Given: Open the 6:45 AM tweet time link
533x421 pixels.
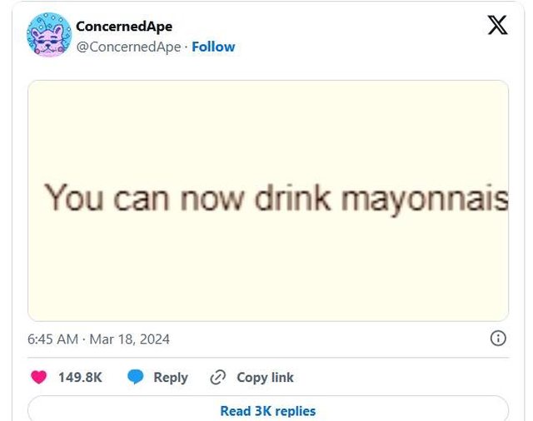Looking at the screenshot, I should point(52,339).
